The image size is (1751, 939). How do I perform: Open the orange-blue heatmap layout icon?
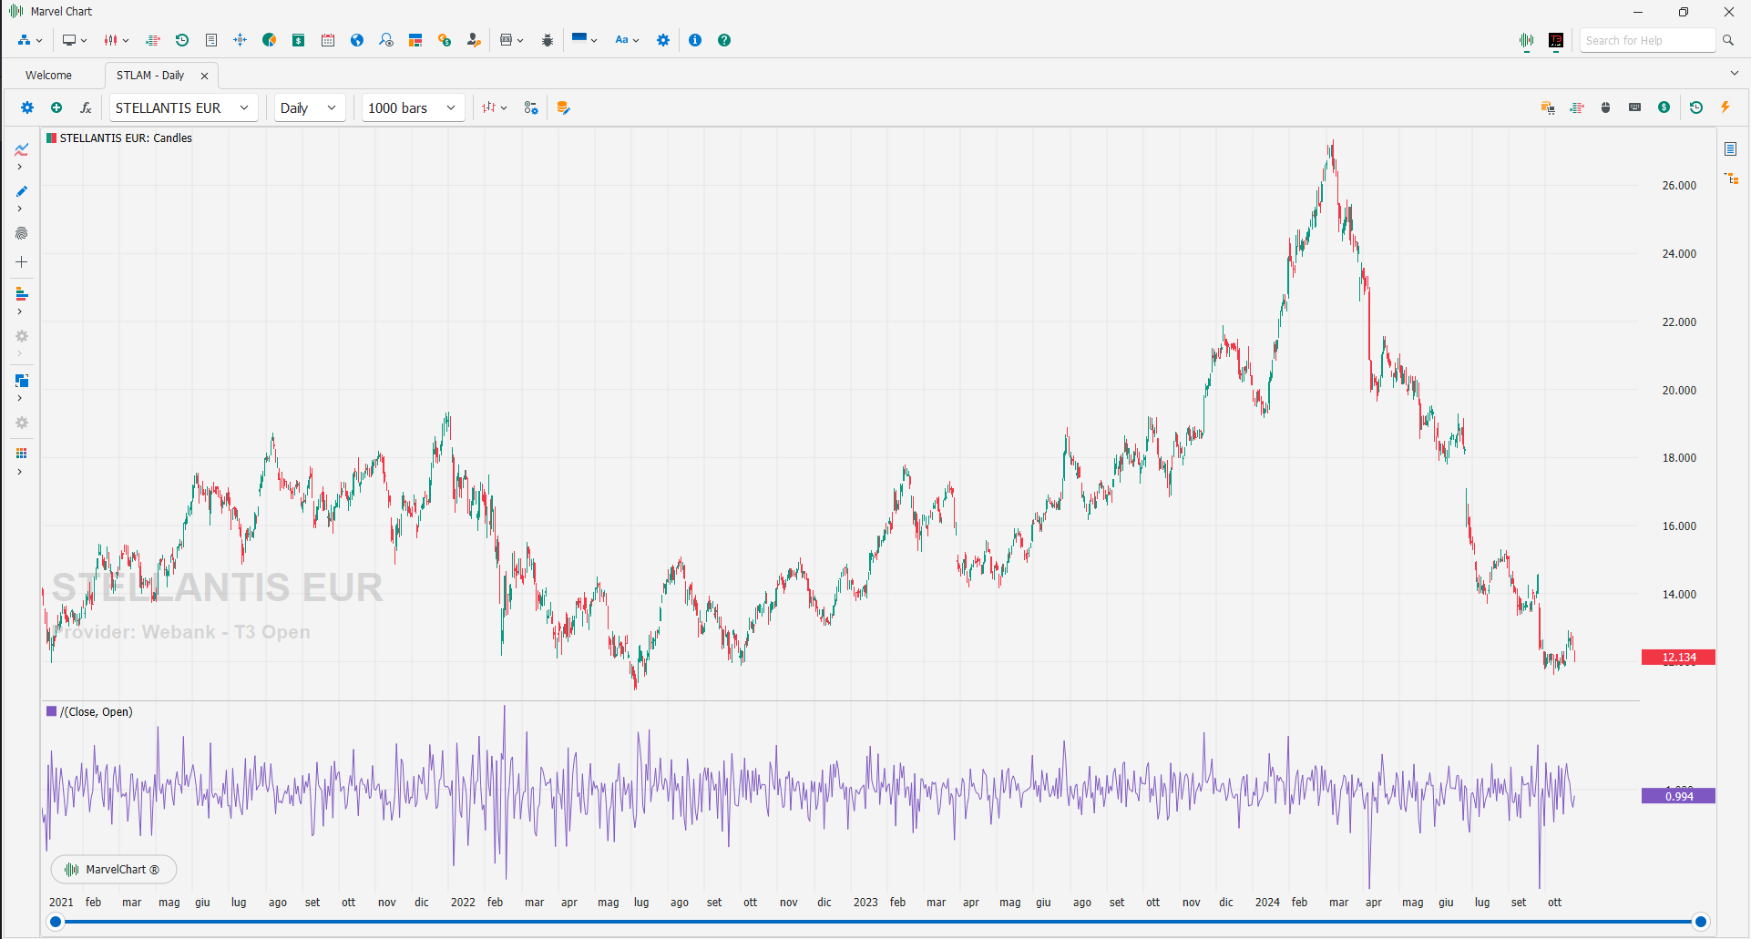(415, 40)
